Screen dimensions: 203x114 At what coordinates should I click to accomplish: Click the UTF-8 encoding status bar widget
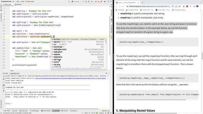pyautogui.click(x=93, y=113)
